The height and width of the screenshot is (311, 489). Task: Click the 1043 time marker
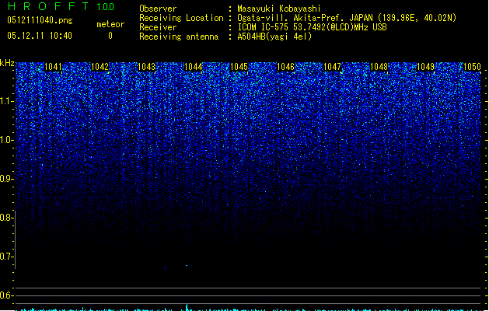(146, 67)
